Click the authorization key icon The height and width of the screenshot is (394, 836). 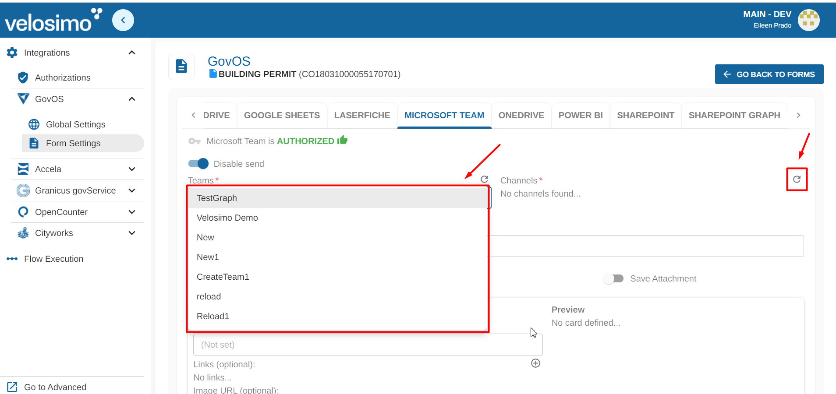(195, 141)
